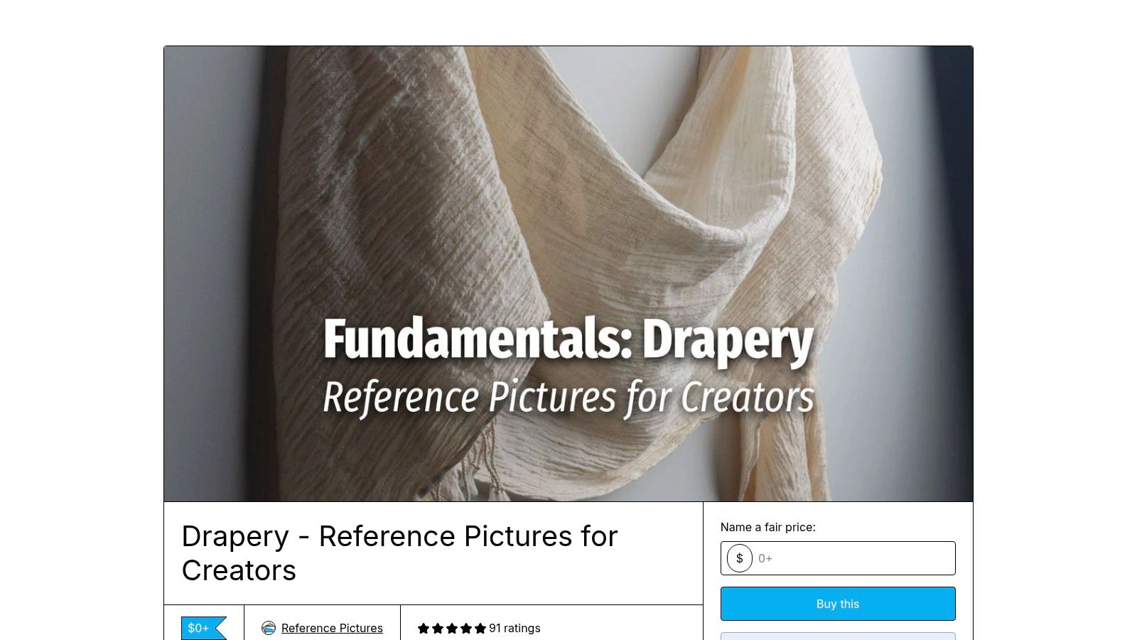Click the Reference Pictures creator avatar icon
The width and height of the screenshot is (1137, 640).
tap(269, 628)
